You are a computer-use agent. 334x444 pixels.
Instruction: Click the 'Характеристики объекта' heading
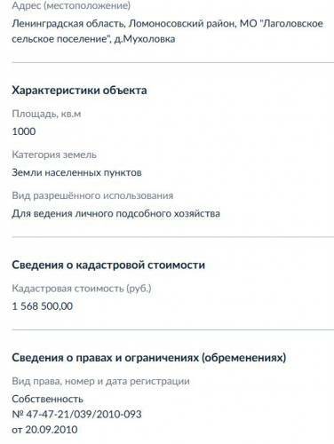pyautogui.click(x=79, y=91)
